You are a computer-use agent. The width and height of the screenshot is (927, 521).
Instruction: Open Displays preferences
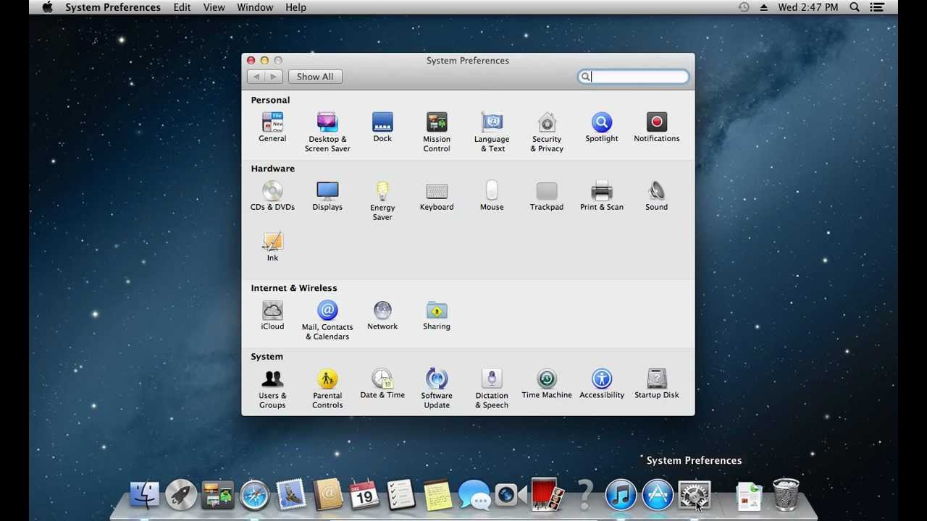[x=327, y=195]
